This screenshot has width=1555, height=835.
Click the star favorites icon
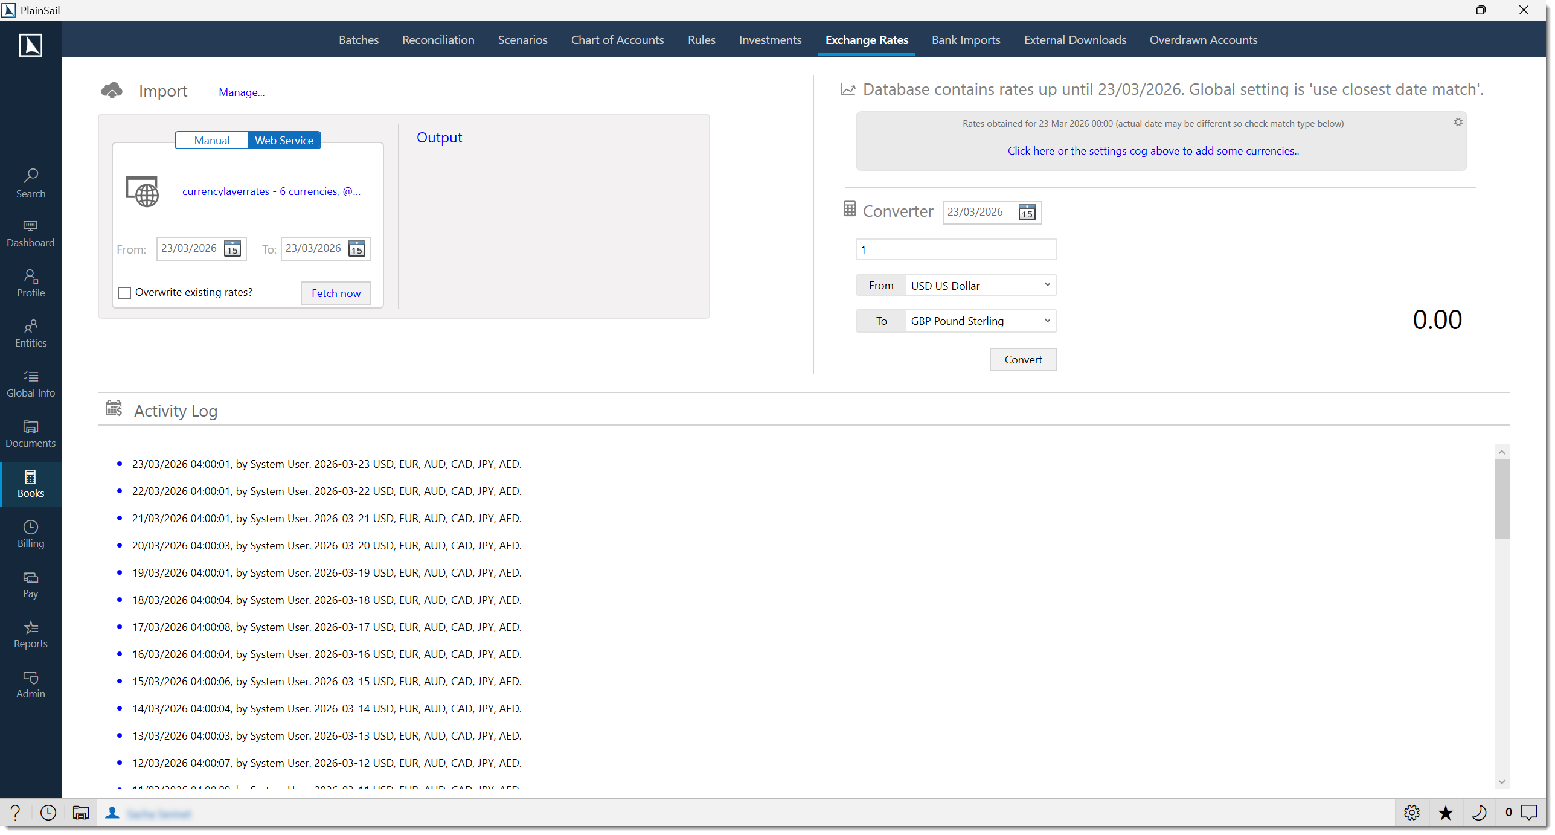(1446, 813)
